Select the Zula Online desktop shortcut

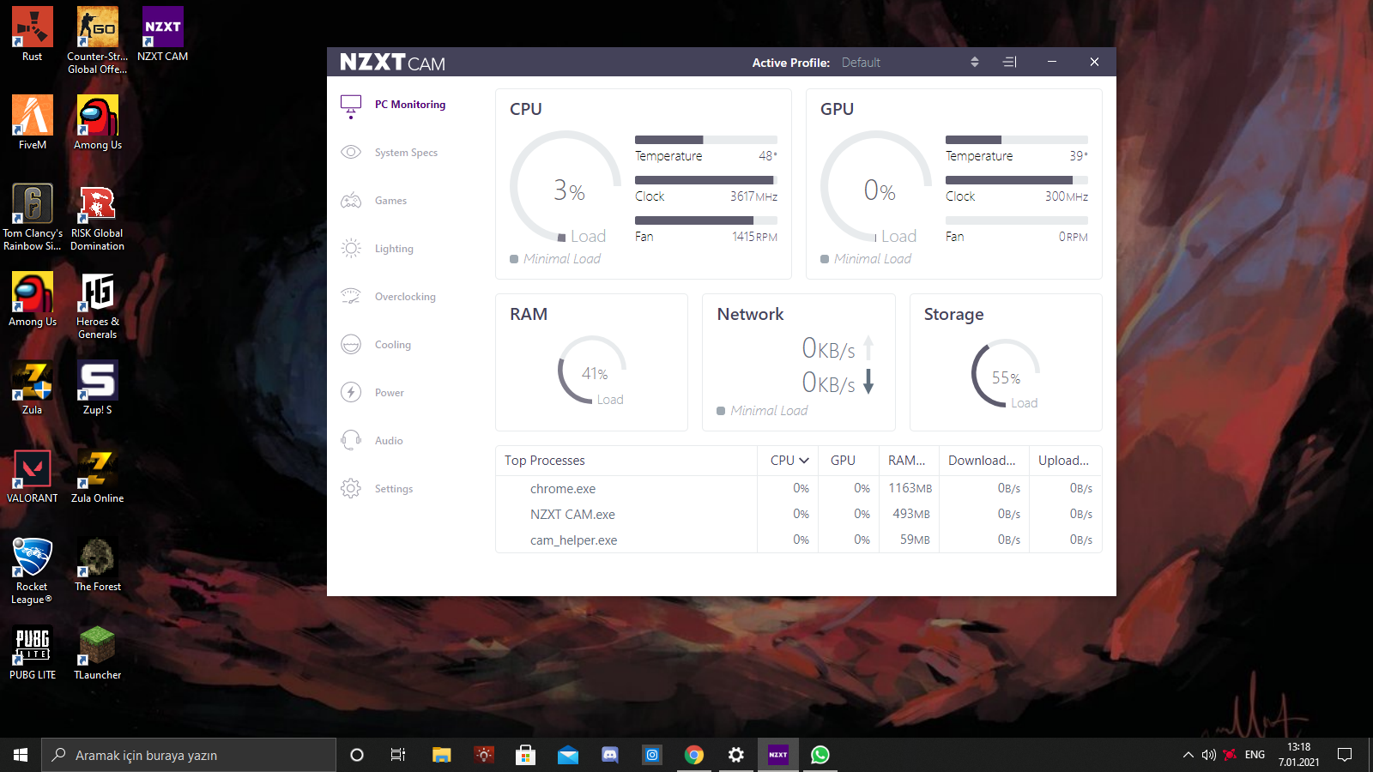[98, 477]
